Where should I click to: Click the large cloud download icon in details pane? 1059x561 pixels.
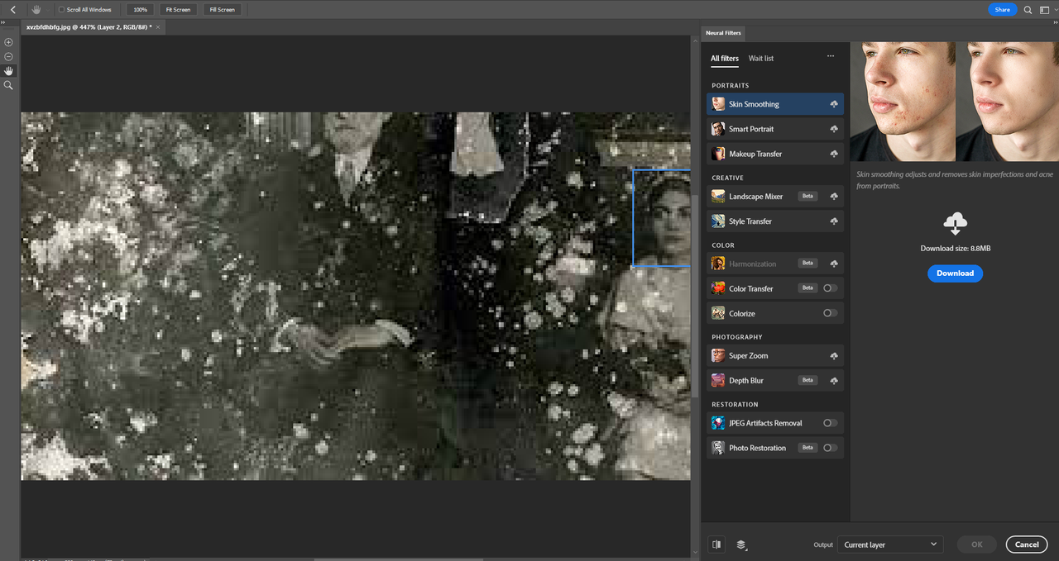coord(956,223)
